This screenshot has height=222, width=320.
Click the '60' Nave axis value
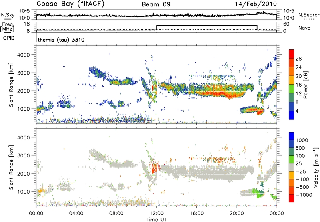286,24
